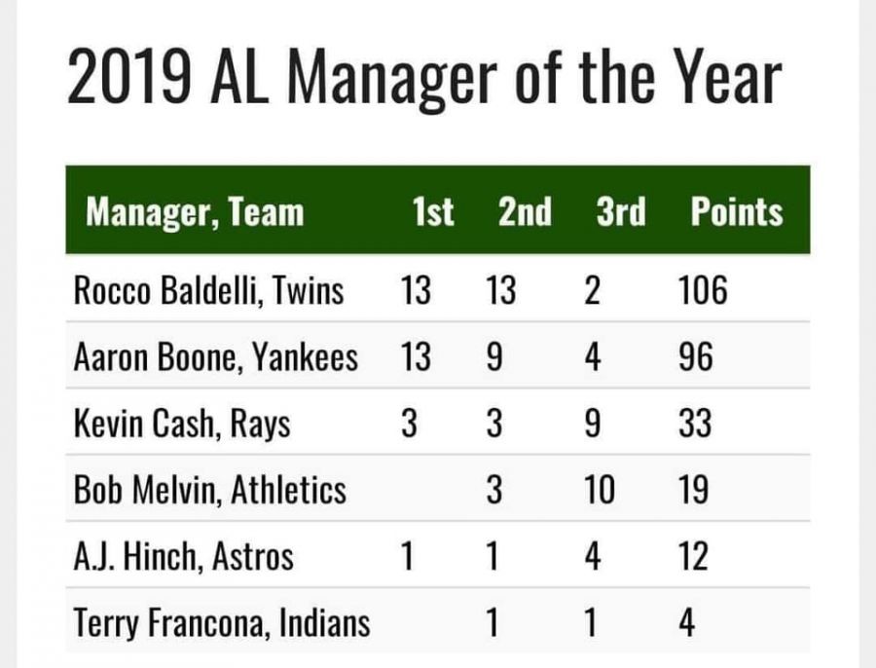Screen dimensions: 876x668
Task: Click the "Terry Francona, Indians" name cell
Action: point(222,624)
